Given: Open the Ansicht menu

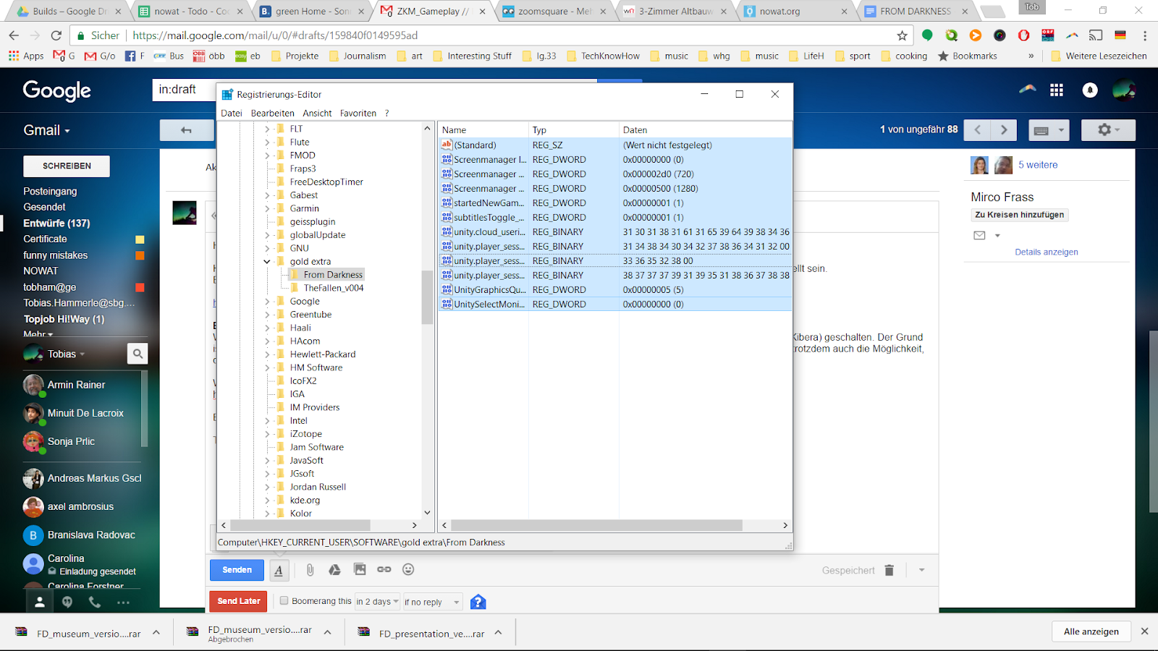Looking at the screenshot, I should coord(317,113).
